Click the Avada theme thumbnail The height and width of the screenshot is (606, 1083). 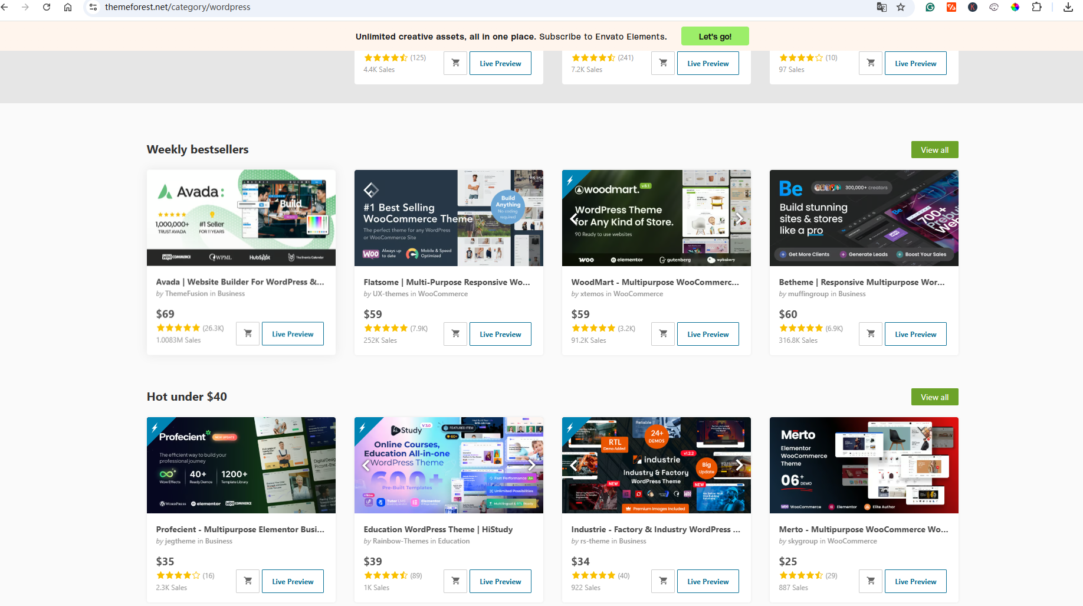[x=241, y=218]
